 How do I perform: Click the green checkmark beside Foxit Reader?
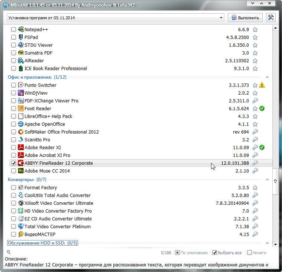(262, 108)
